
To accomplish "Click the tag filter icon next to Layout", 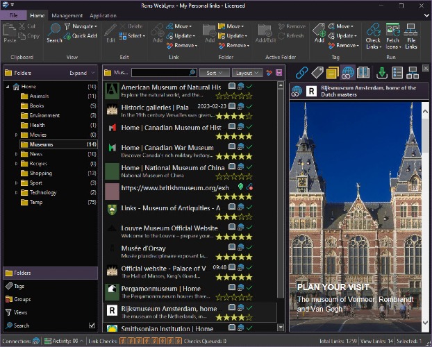I will click(x=269, y=73).
